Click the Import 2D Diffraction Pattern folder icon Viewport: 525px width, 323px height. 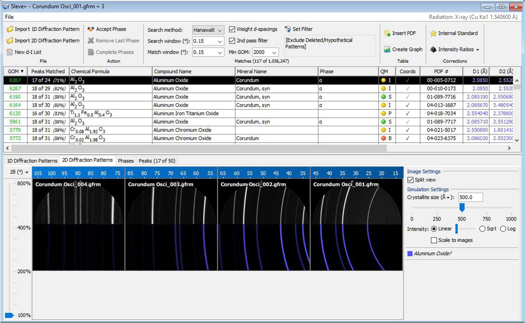tap(10, 41)
